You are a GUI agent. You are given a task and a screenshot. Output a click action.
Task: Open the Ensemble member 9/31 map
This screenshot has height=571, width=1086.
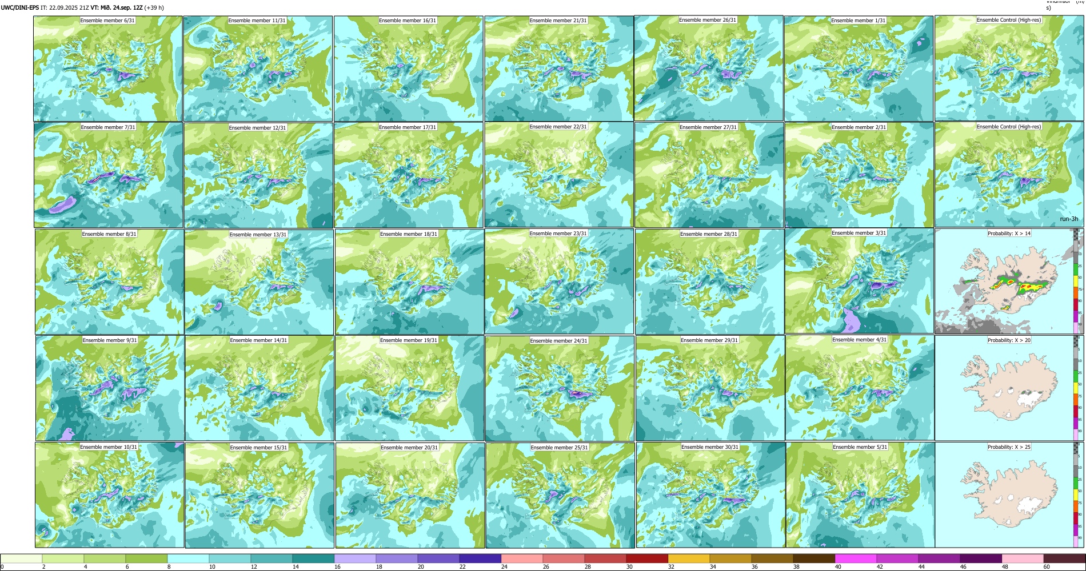[x=110, y=388]
